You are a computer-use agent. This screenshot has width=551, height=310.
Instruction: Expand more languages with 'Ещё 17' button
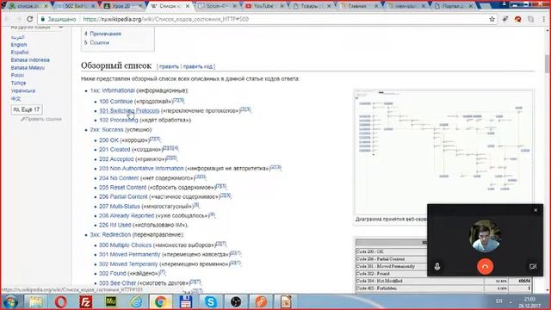[27, 109]
